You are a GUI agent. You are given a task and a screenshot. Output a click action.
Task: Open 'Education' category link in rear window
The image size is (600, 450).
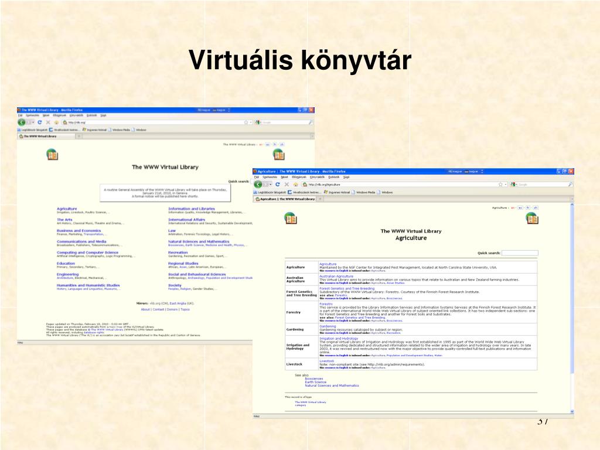(x=66, y=263)
